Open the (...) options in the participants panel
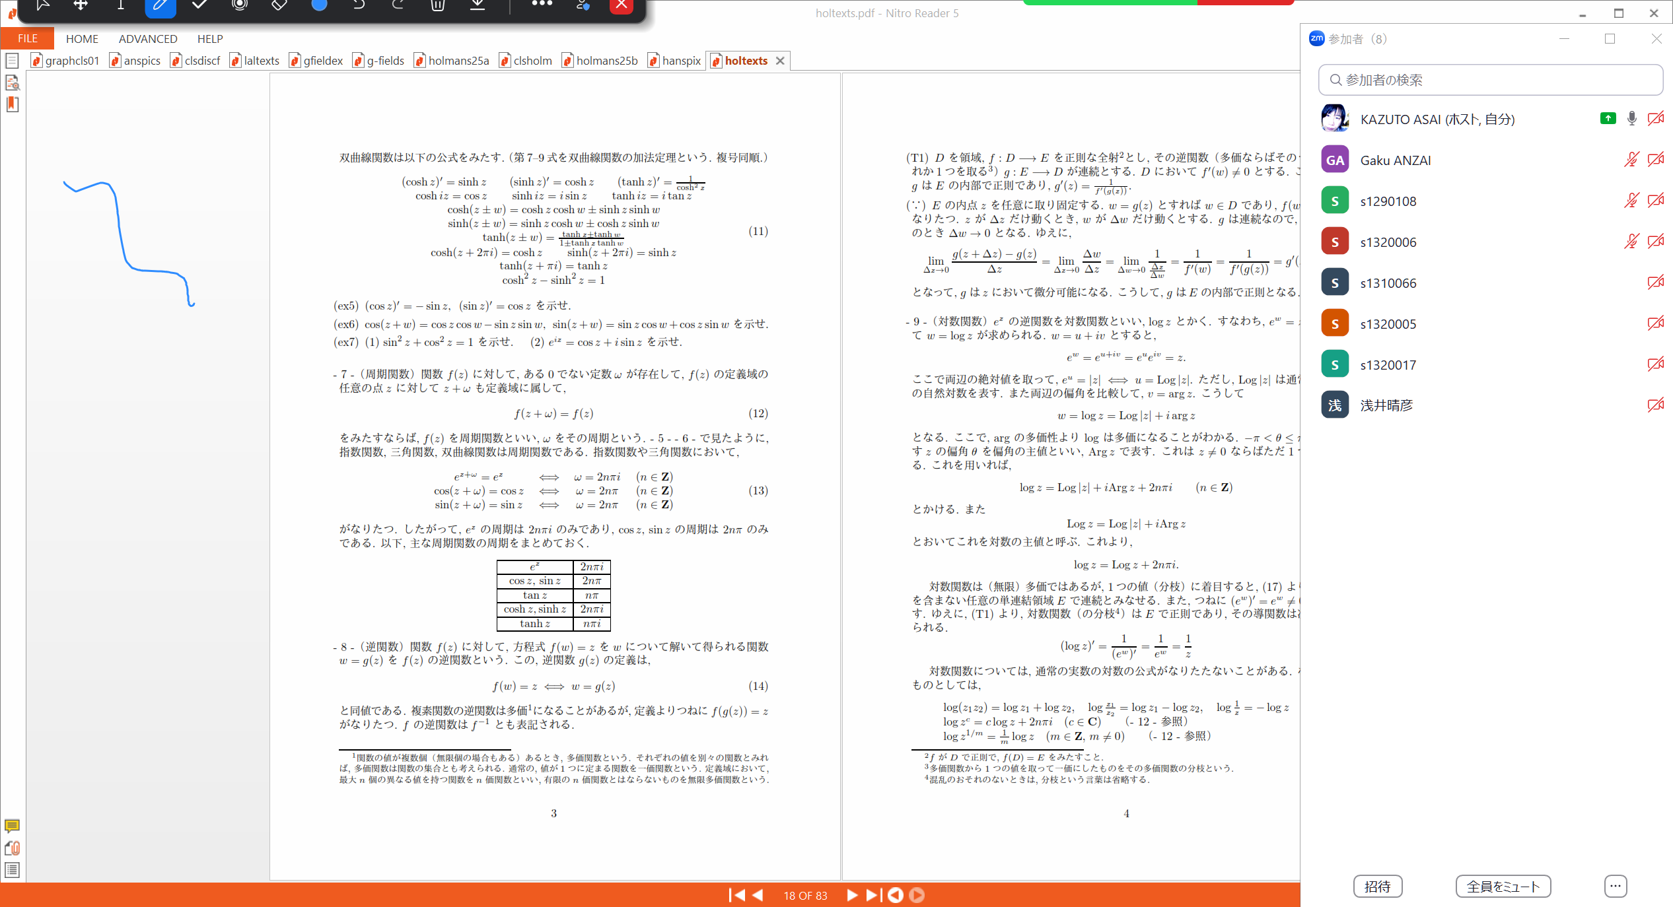Screen dimensions: 1673x907 [1616, 887]
